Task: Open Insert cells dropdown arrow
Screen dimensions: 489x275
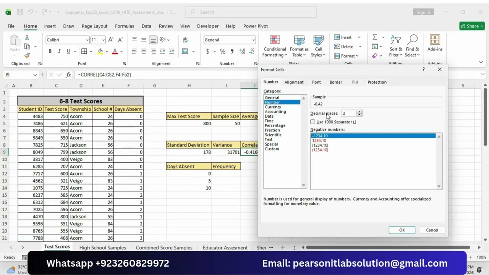Action: point(359,37)
